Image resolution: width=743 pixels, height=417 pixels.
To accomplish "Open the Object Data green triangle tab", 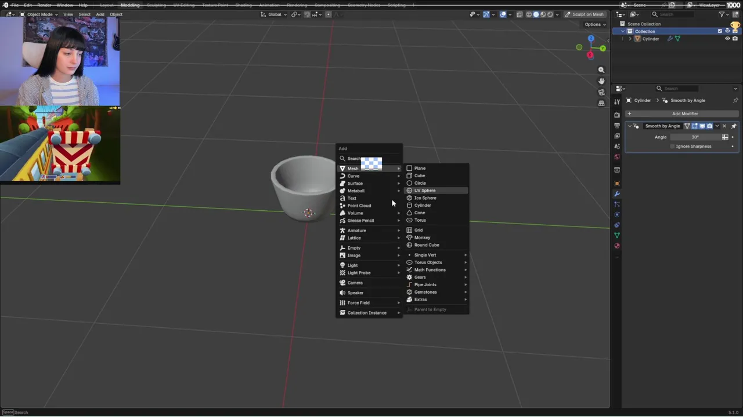I will pyautogui.click(x=616, y=236).
